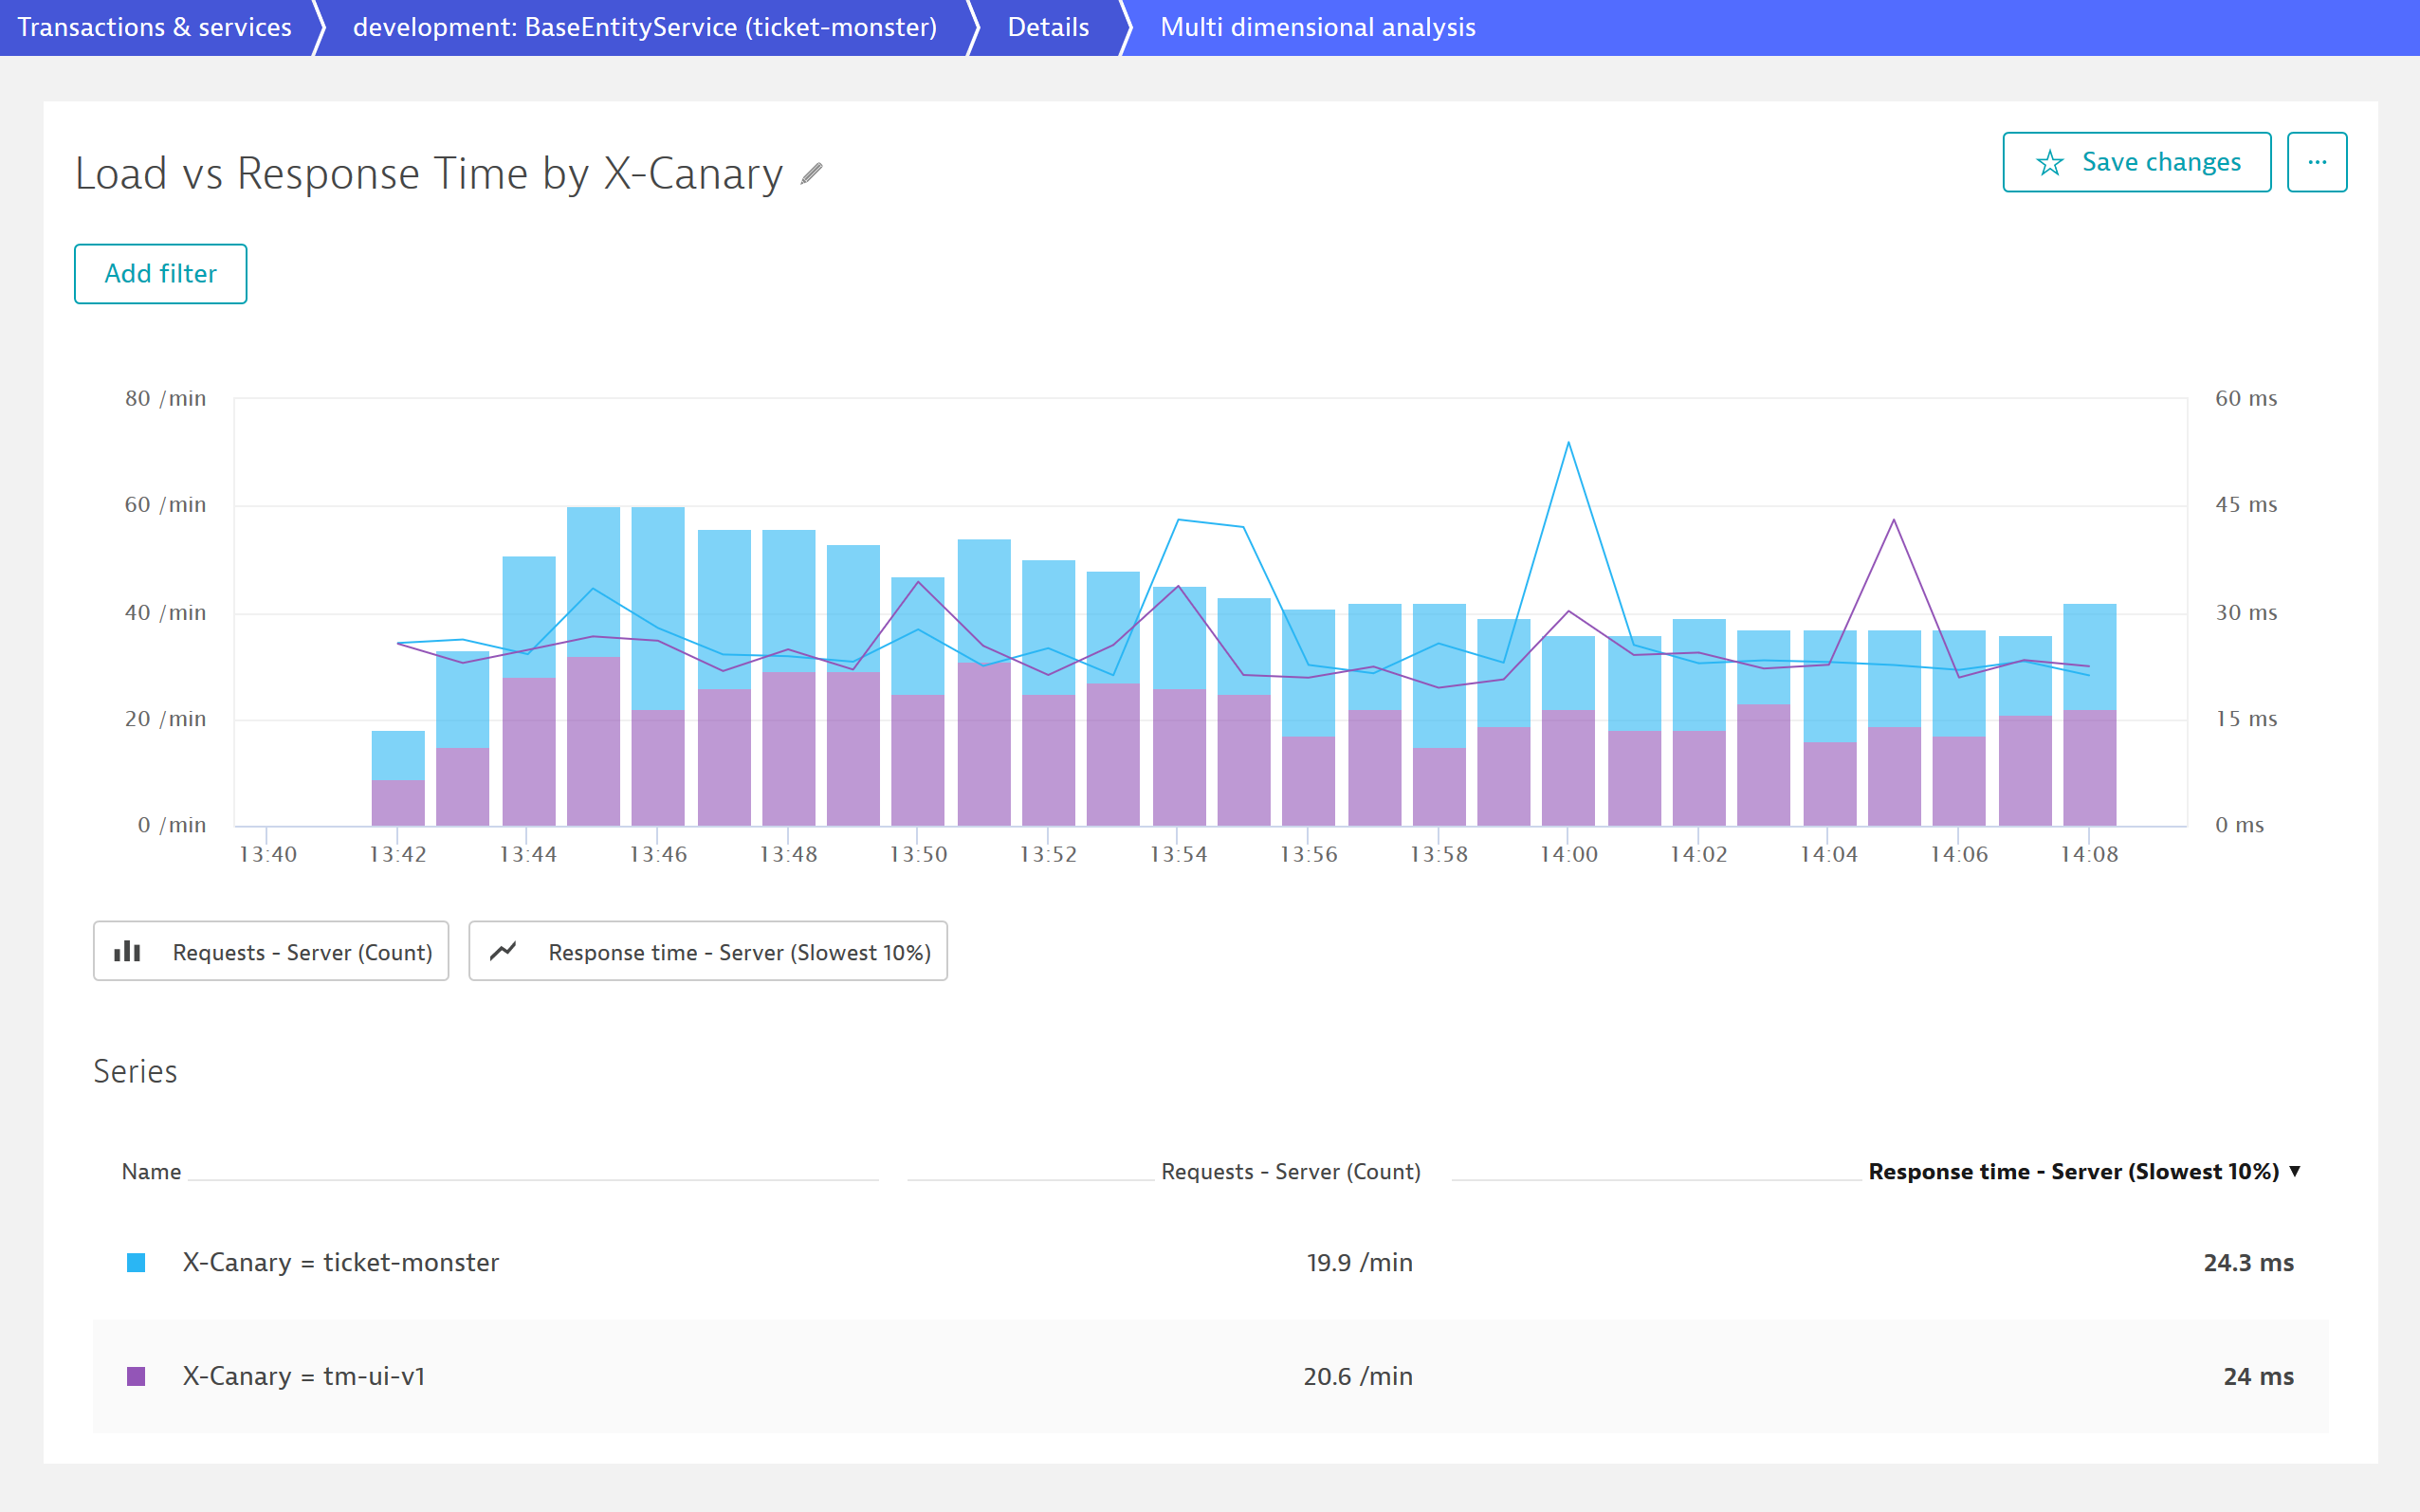Viewport: 2420px width, 1512px height.
Task: Click the line chart icon for Response time
Action: pyautogui.click(x=503, y=951)
